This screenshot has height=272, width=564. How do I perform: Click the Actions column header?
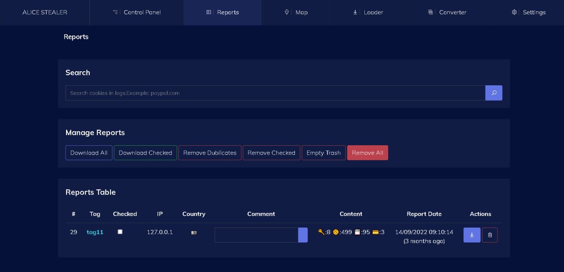[480, 214]
